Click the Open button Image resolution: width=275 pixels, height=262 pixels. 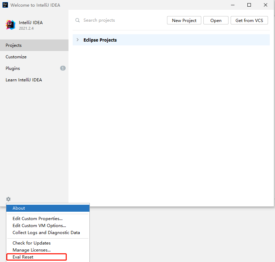[x=216, y=20]
